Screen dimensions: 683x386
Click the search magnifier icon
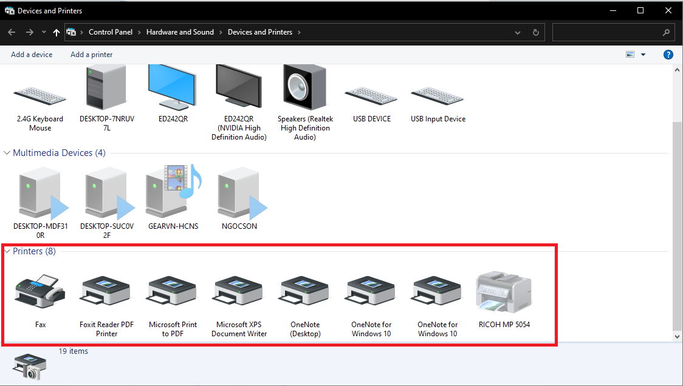click(666, 32)
